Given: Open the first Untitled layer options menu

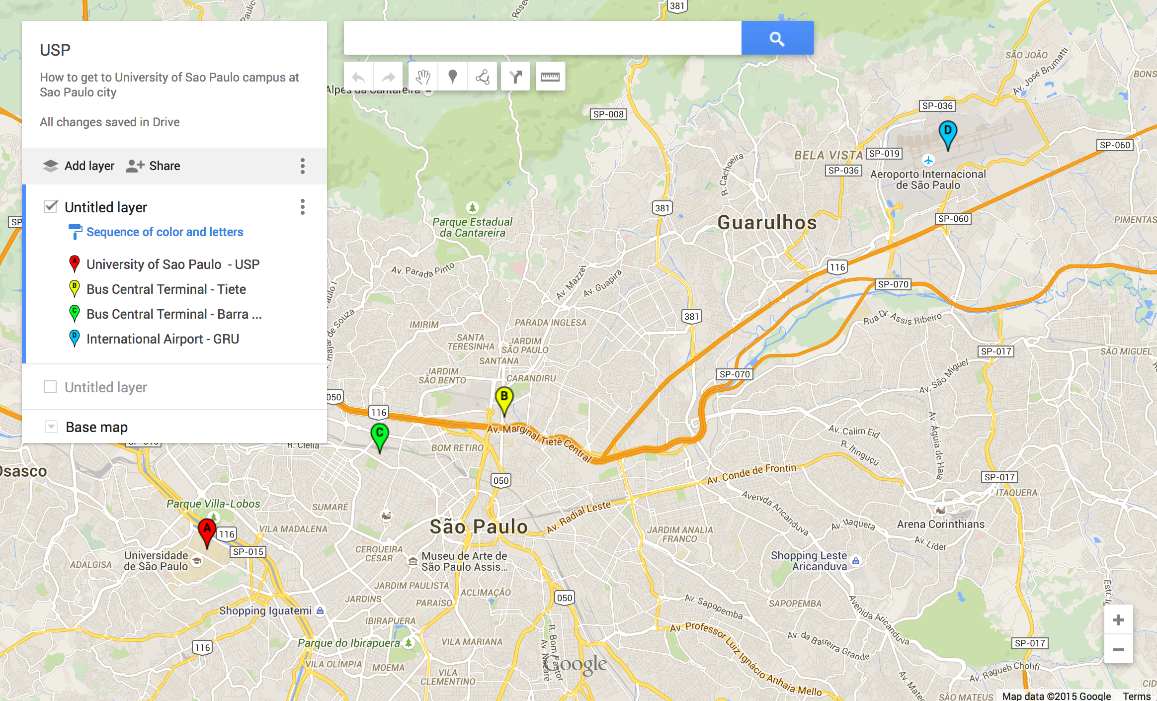Looking at the screenshot, I should click(302, 207).
